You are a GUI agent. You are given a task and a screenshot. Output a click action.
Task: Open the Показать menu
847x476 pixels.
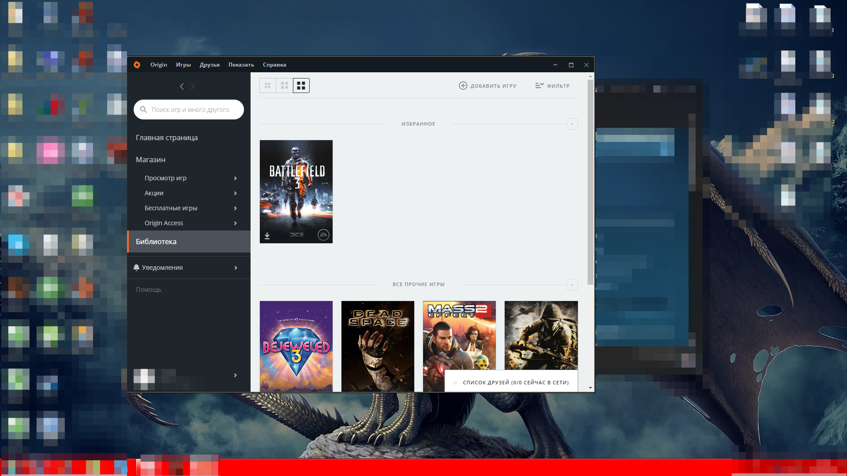pyautogui.click(x=241, y=65)
